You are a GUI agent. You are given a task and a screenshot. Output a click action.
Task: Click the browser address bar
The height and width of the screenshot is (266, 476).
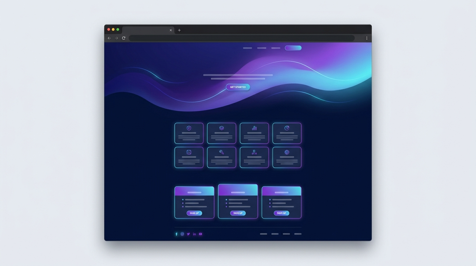coord(242,38)
